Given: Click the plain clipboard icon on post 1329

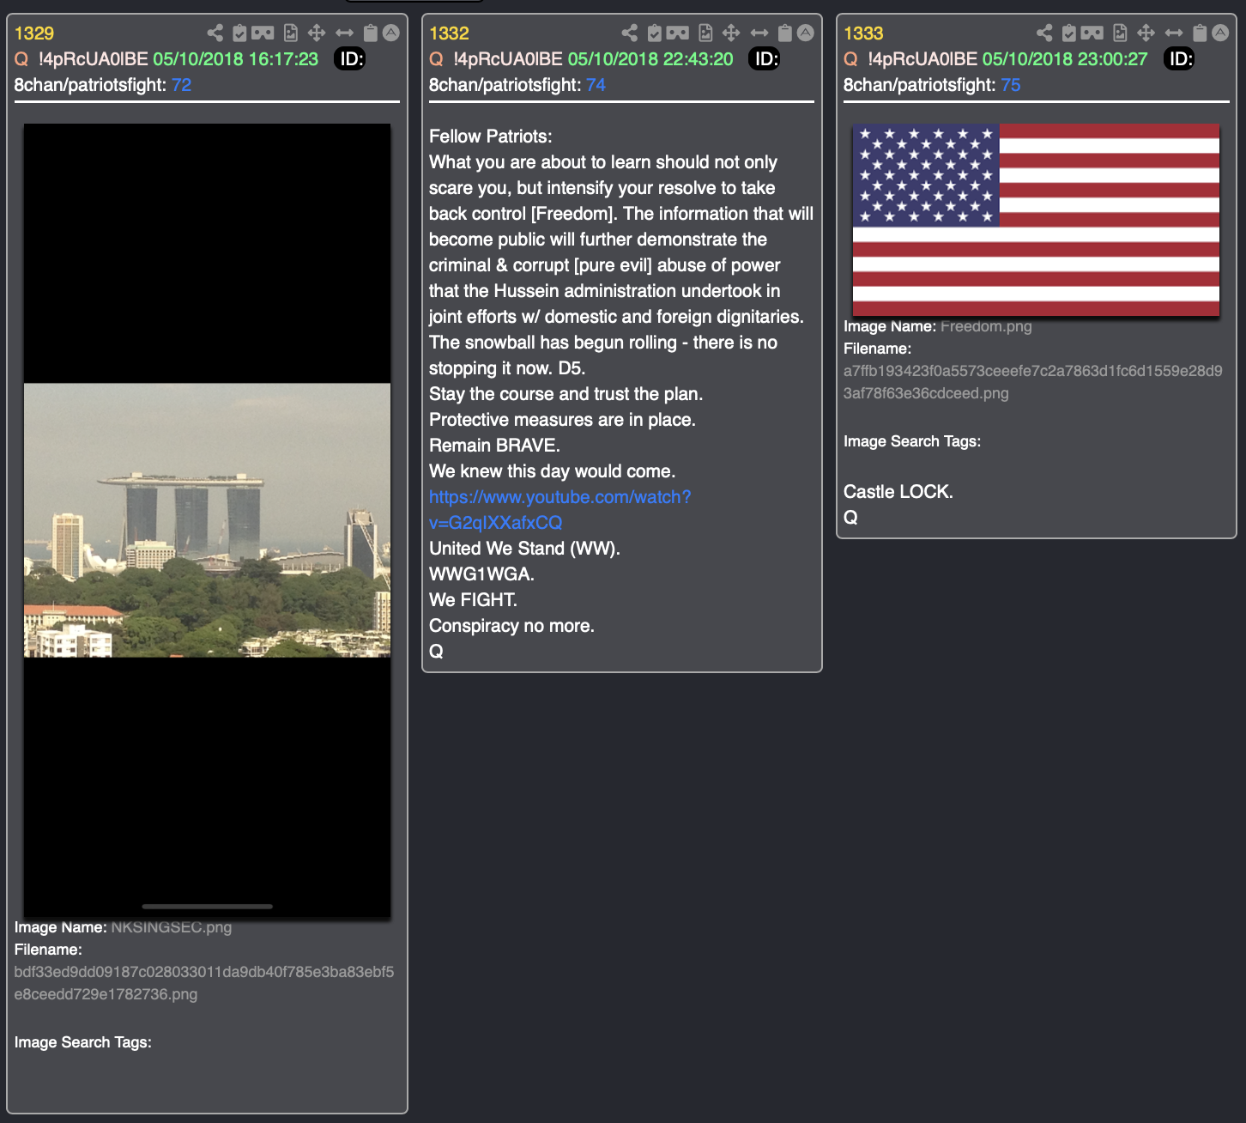Looking at the screenshot, I should tap(370, 33).
